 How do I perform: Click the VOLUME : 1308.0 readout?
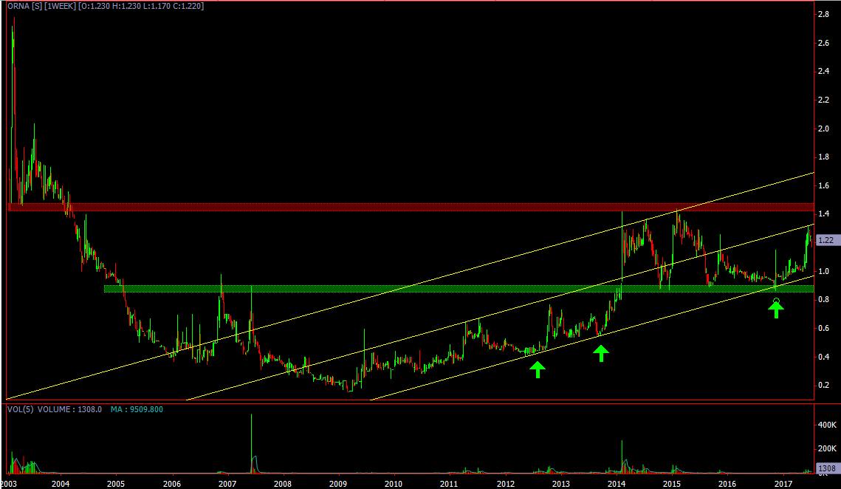click(x=69, y=409)
